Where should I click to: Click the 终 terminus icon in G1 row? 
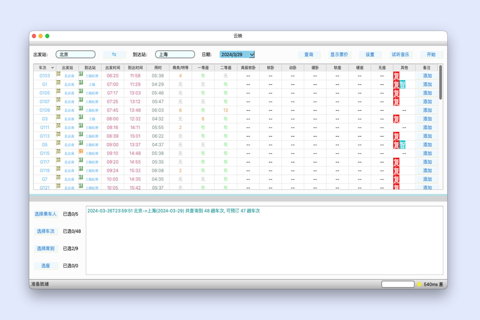coord(81,83)
